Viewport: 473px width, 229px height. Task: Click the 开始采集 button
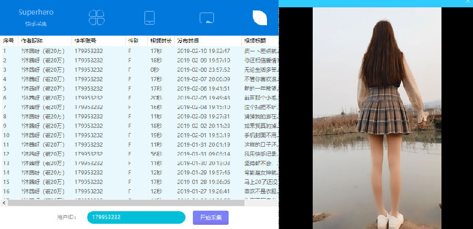pyautogui.click(x=211, y=217)
